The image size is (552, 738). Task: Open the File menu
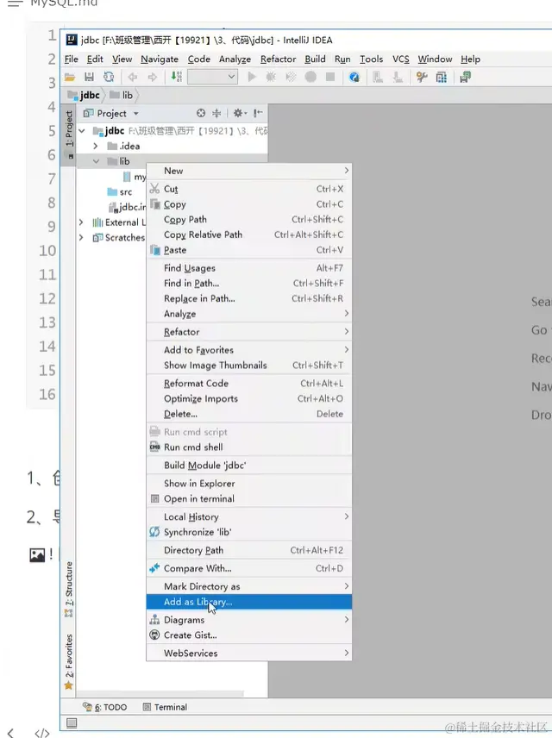click(x=71, y=59)
